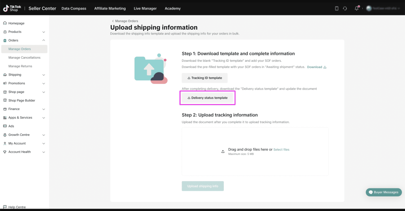Go back to Manage Orders breadcrumb
This screenshot has width=405, height=211.
pos(126,21)
